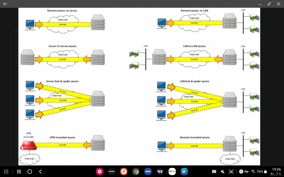The image size is (284, 177).
Task: Launch the Mintos app from the taskbar
Action: (x=112, y=171)
